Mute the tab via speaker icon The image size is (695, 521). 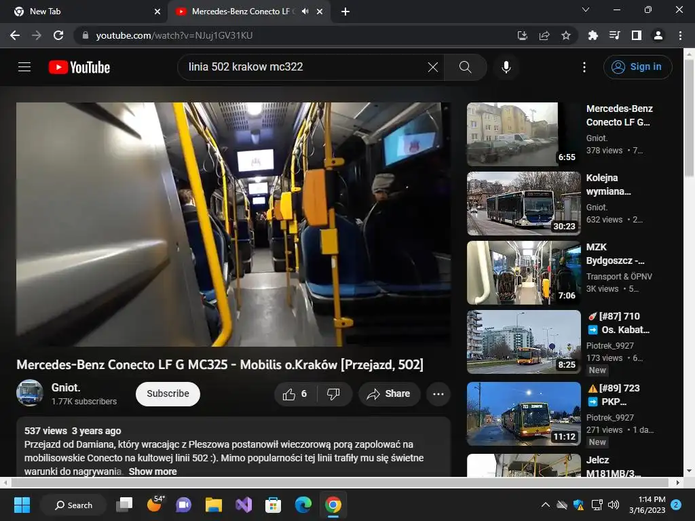(305, 12)
